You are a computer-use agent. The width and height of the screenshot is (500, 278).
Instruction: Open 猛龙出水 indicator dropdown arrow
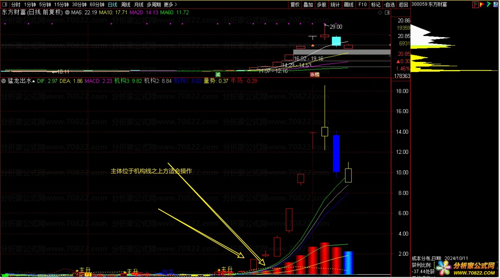pos(3,81)
